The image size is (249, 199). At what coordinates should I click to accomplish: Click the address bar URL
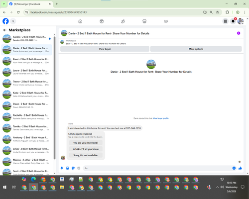[58, 12]
